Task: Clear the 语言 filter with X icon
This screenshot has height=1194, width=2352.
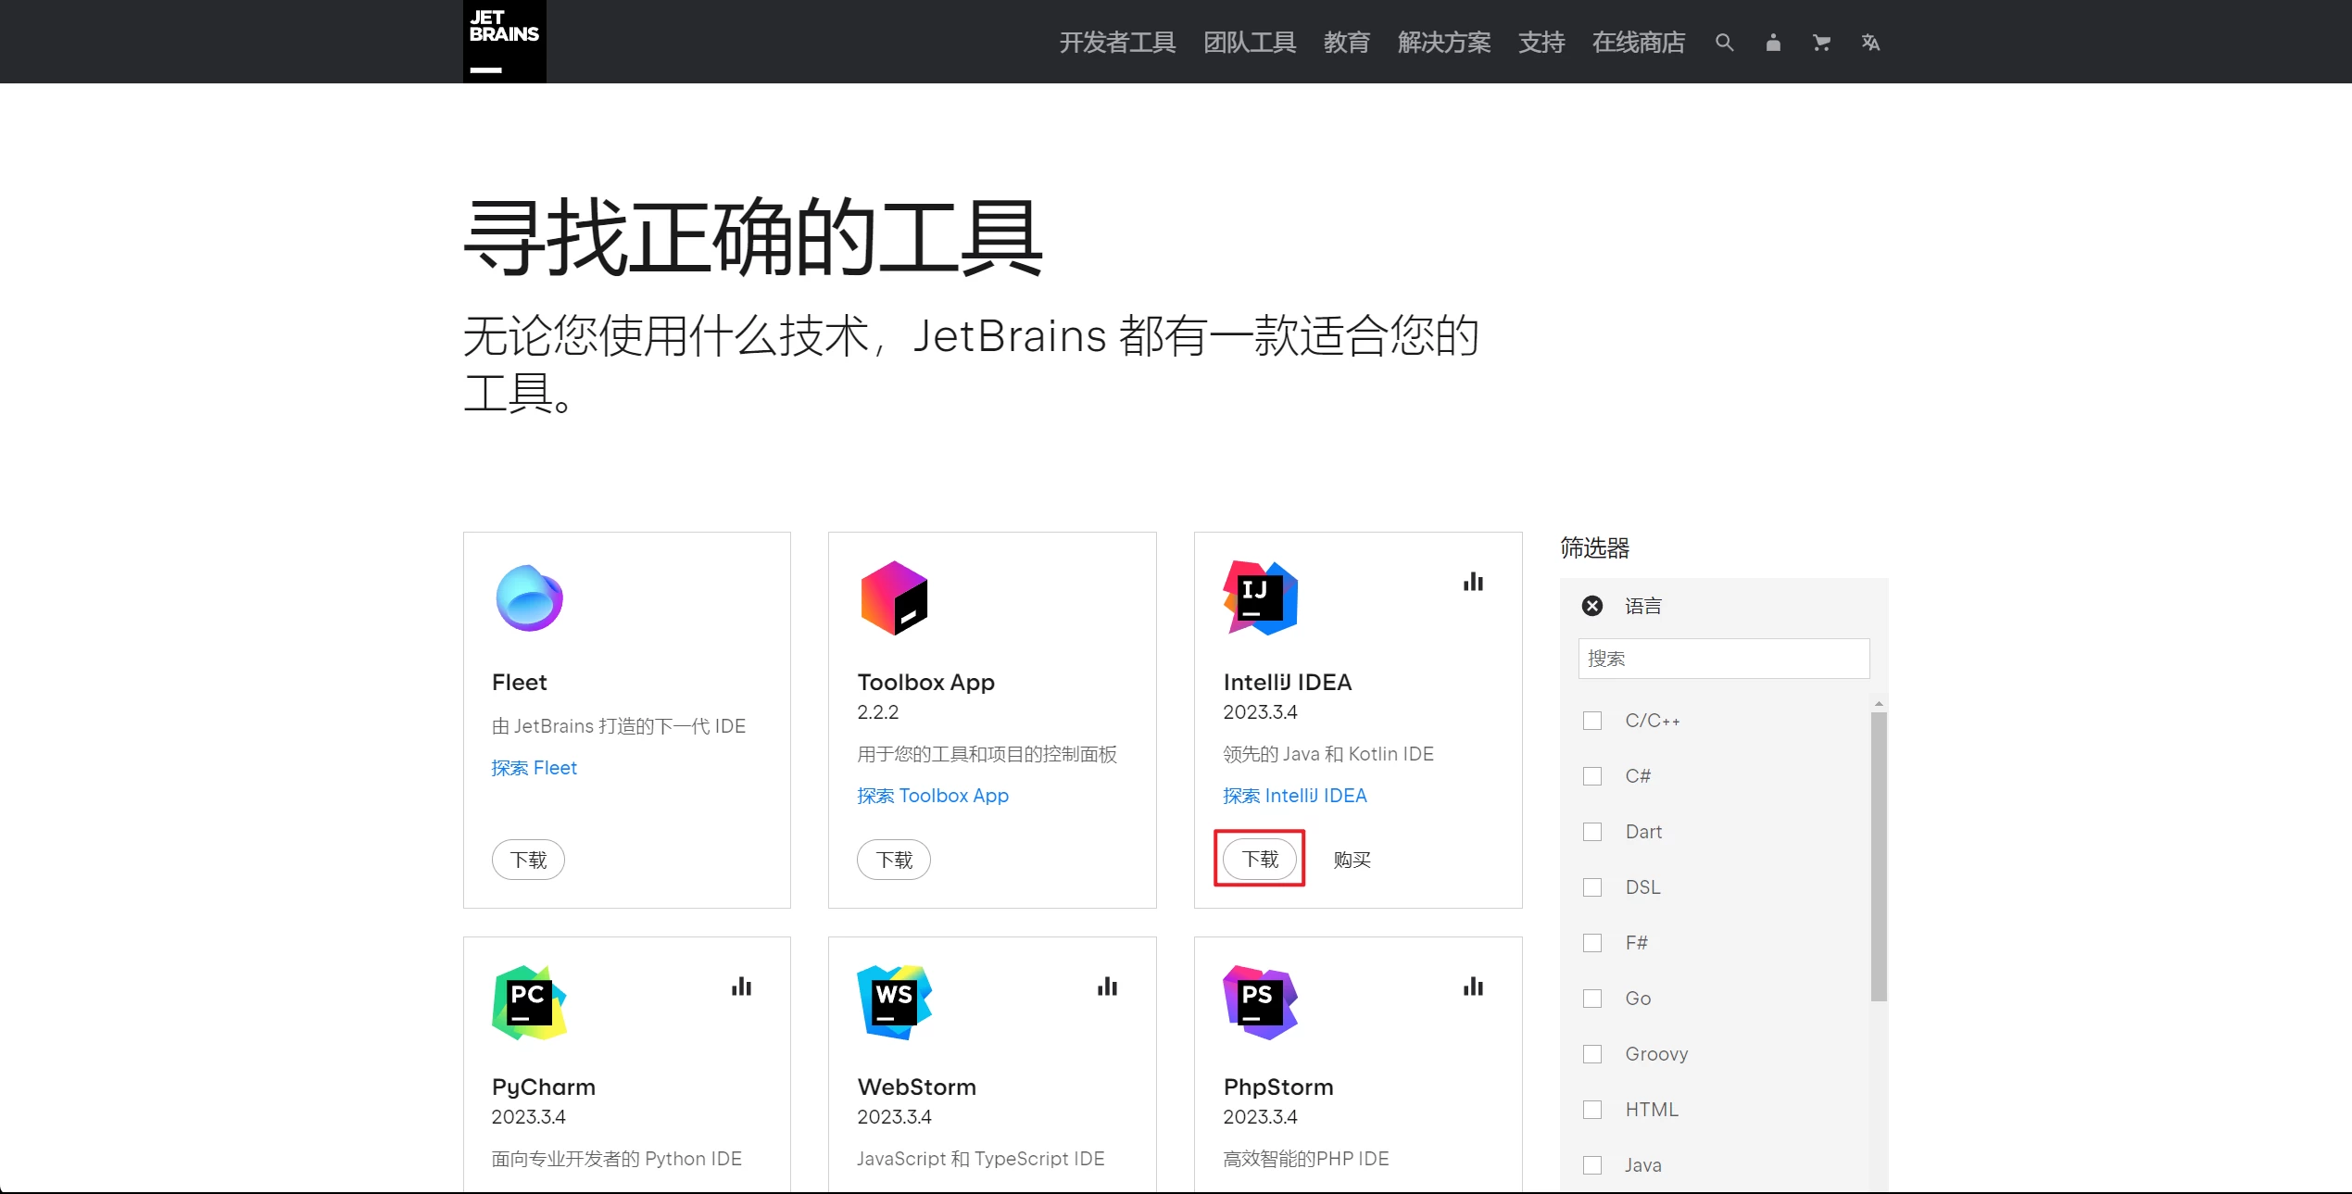Action: (x=1592, y=606)
